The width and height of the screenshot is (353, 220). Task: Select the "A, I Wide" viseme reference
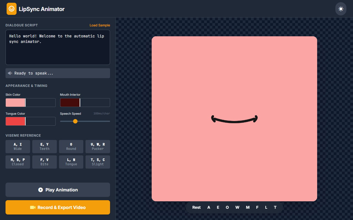tap(18, 146)
